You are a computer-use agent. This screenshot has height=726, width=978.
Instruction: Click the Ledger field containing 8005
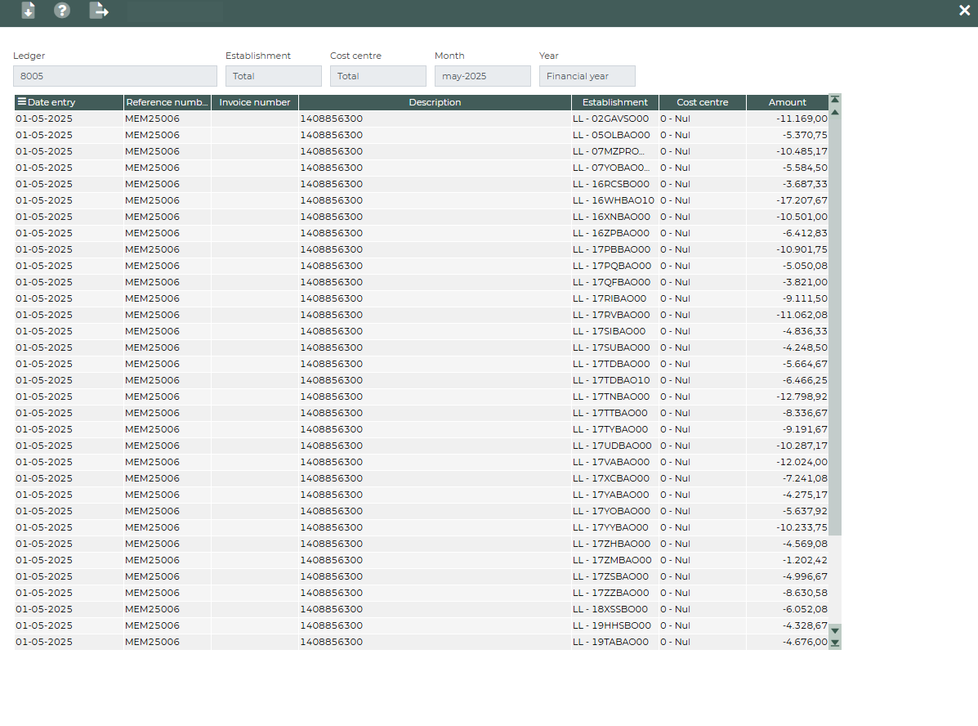pos(115,76)
